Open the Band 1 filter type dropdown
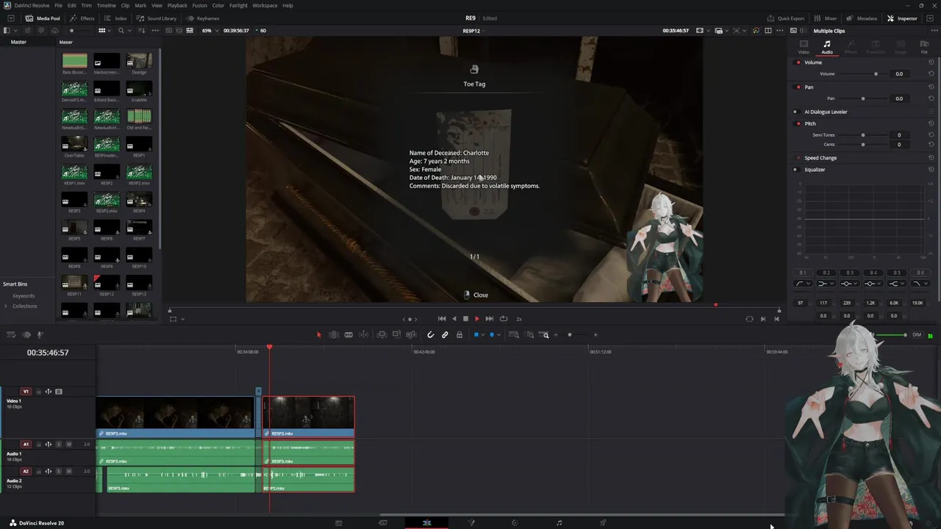Image resolution: width=941 pixels, height=529 pixels. point(801,284)
